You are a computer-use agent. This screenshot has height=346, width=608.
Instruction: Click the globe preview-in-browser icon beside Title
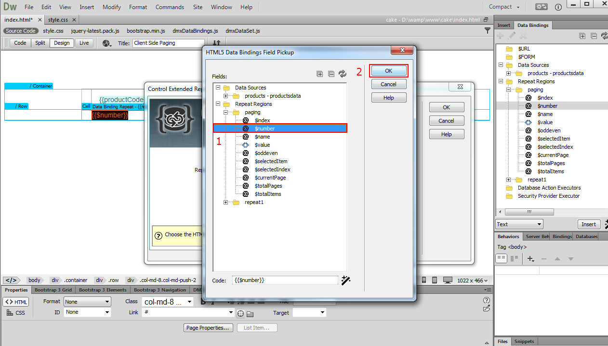[107, 43]
